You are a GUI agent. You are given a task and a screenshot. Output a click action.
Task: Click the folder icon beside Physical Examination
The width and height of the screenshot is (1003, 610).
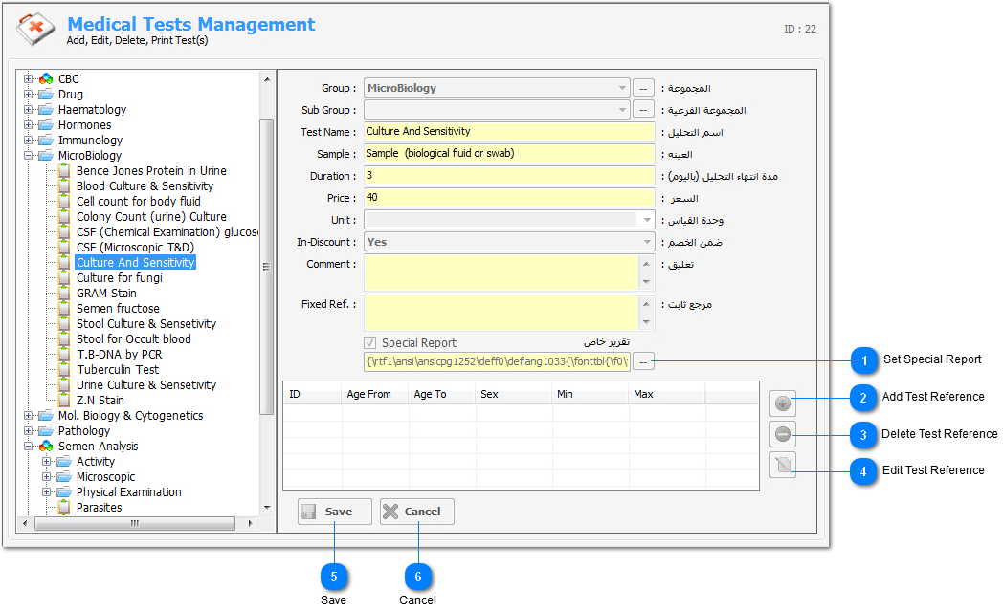(x=64, y=492)
